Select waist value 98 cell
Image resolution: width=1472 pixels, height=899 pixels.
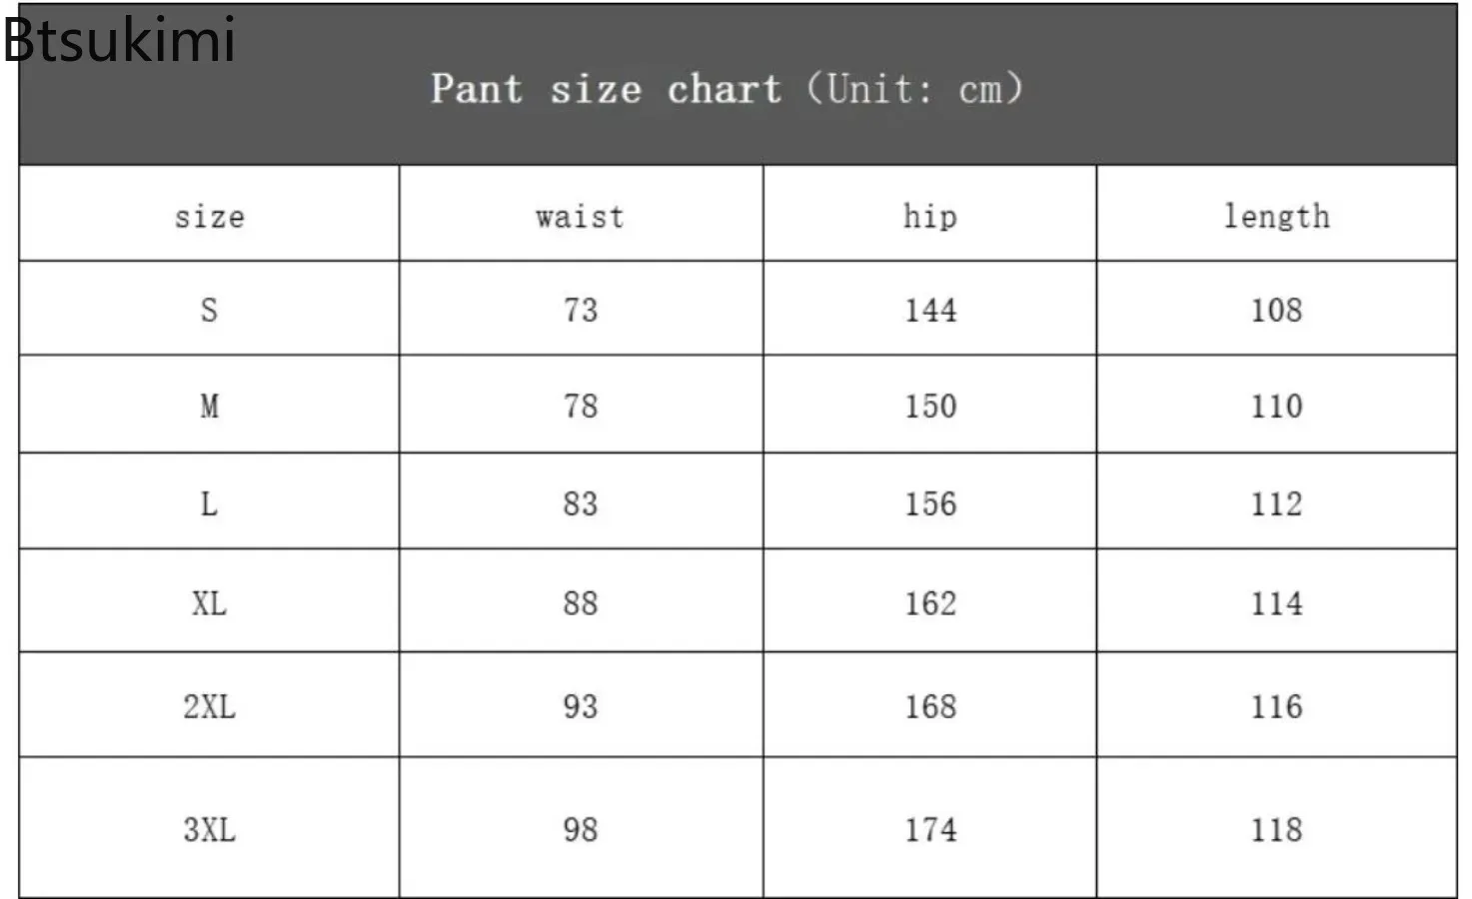click(580, 830)
